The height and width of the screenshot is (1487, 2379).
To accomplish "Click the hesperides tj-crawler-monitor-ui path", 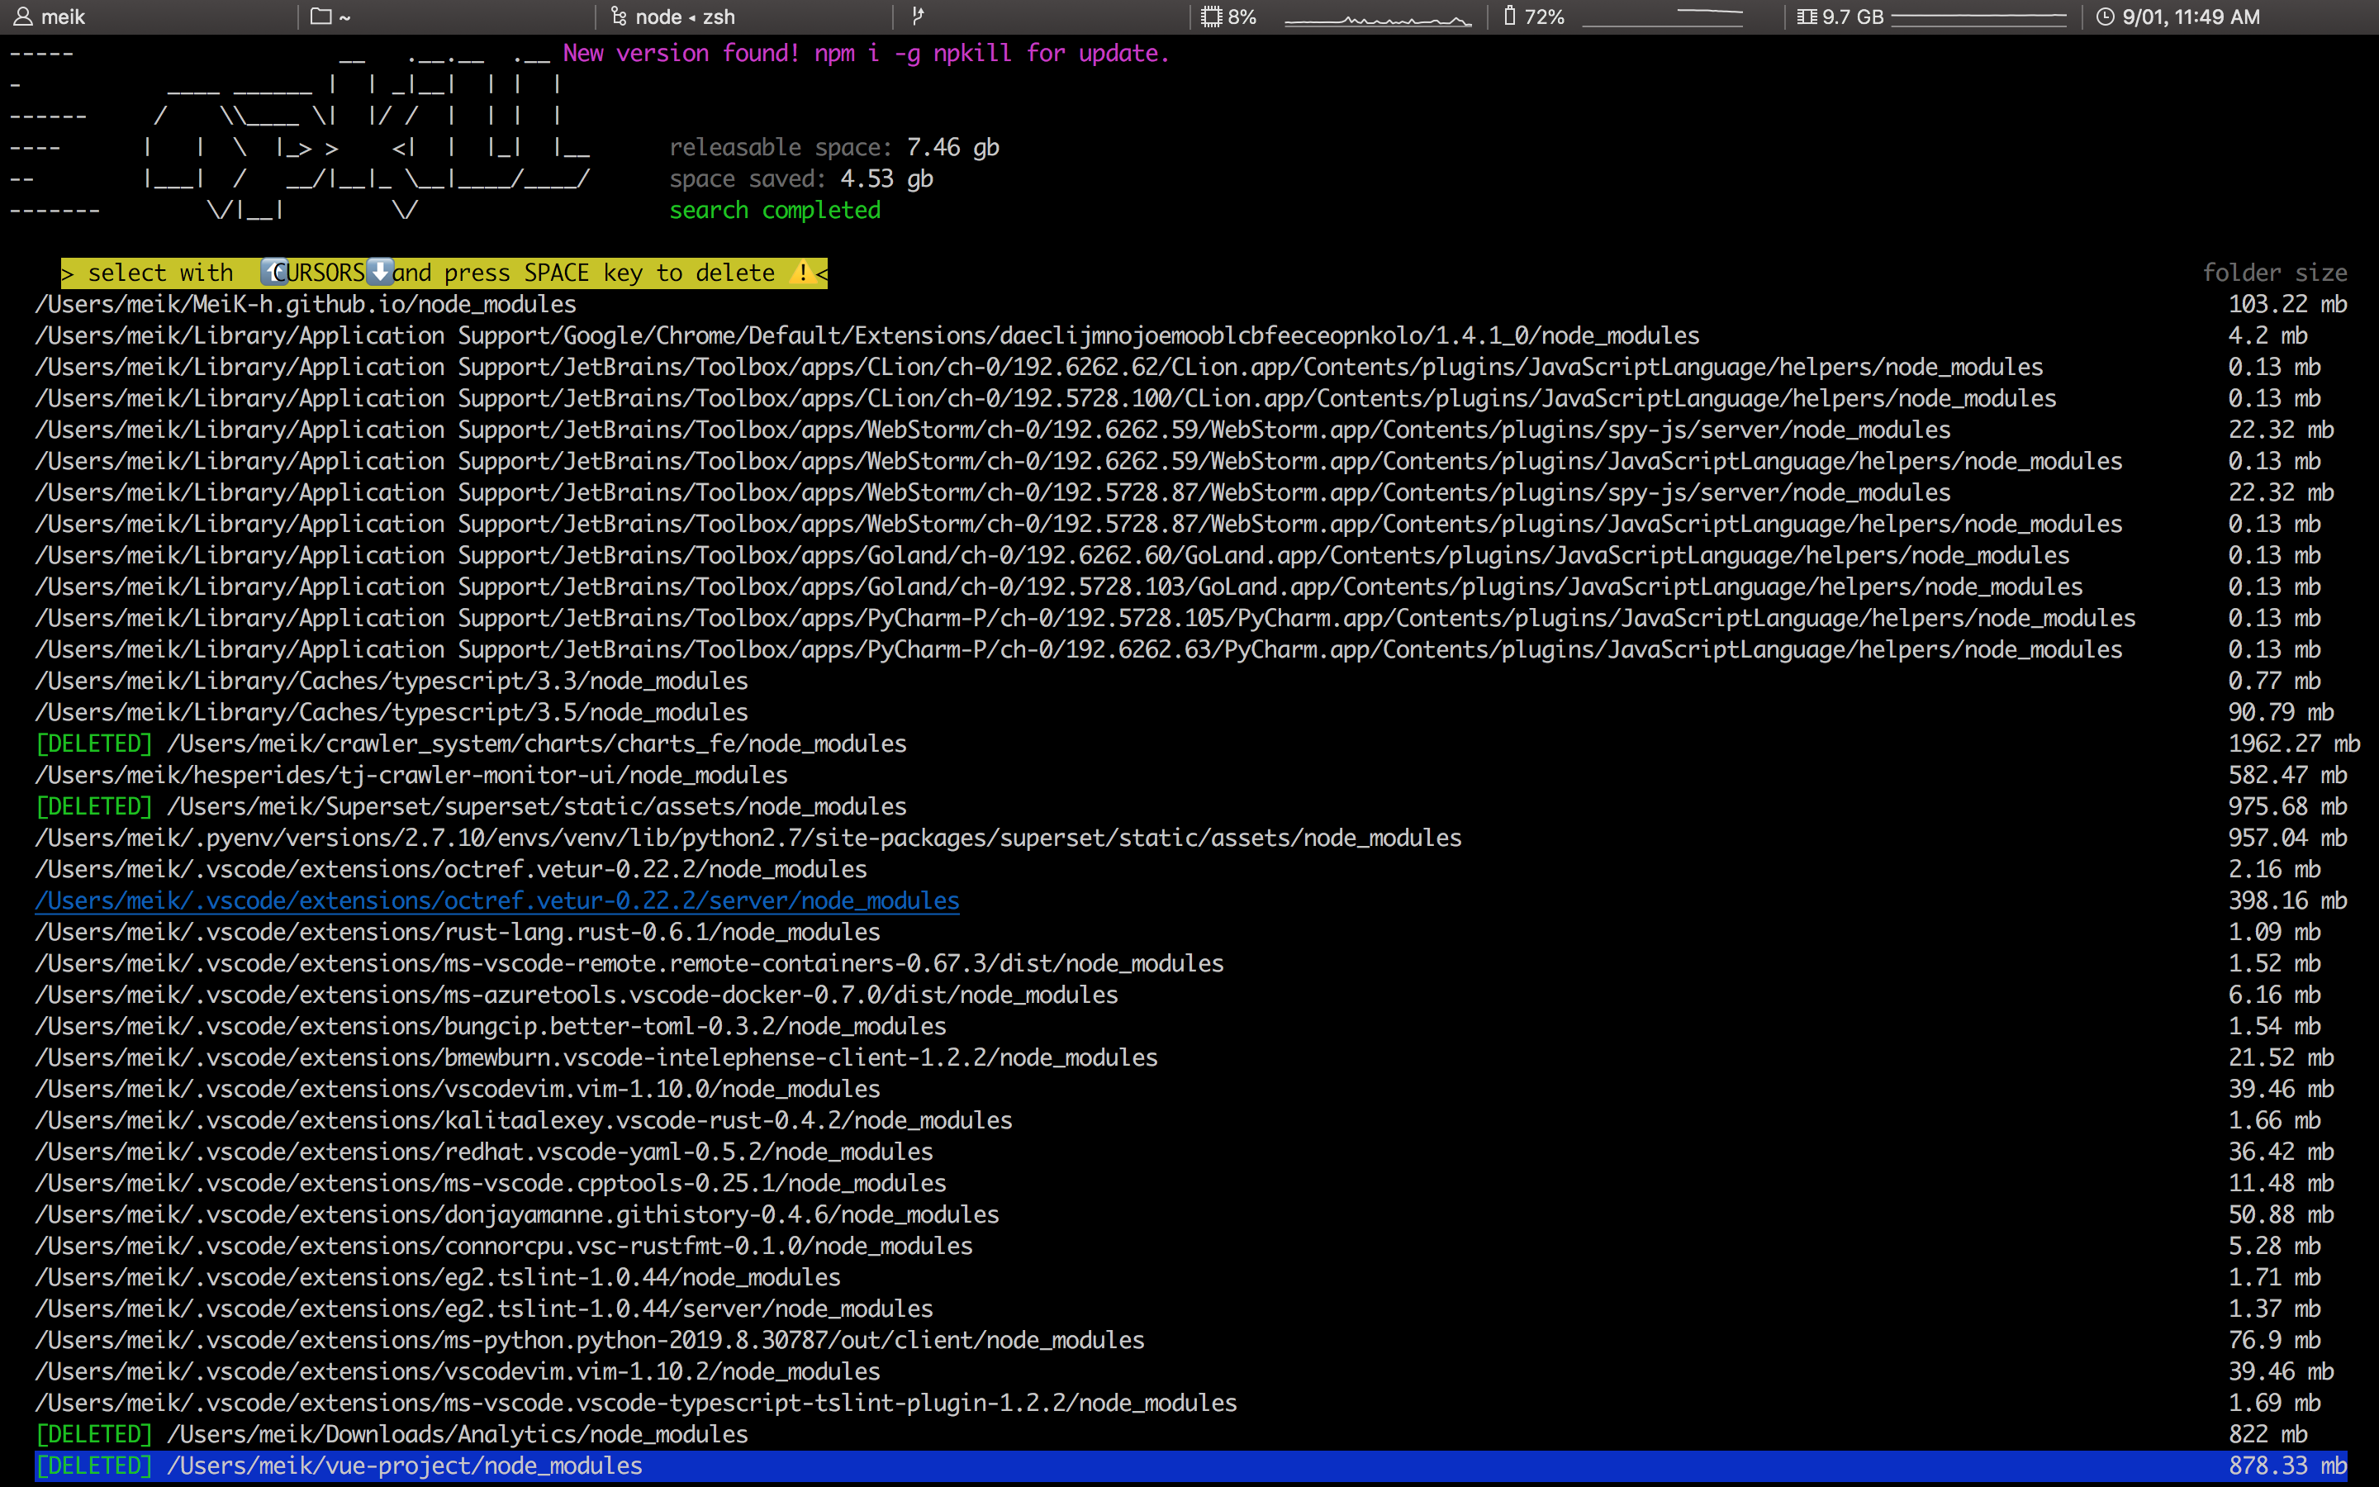I will click(x=411, y=775).
